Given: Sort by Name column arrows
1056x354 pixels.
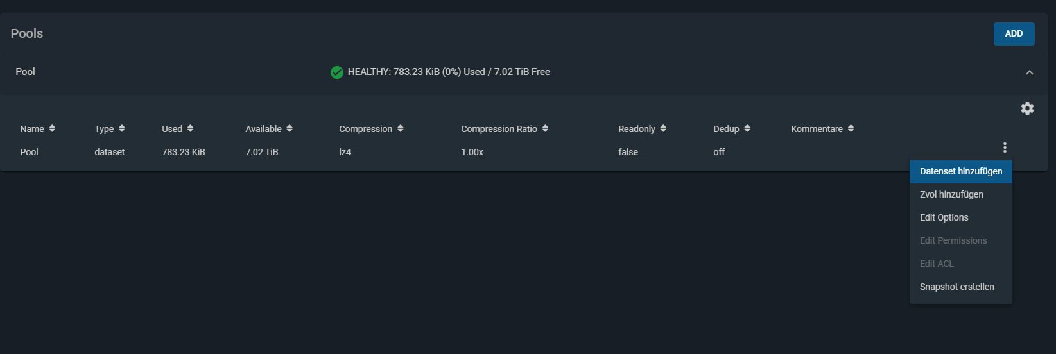Looking at the screenshot, I should 52,128.
